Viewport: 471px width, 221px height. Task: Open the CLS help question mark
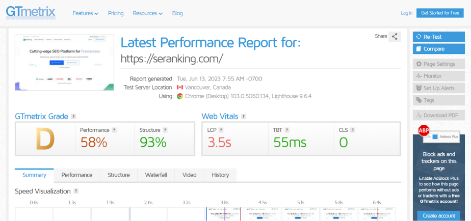[x=353, y=130]
